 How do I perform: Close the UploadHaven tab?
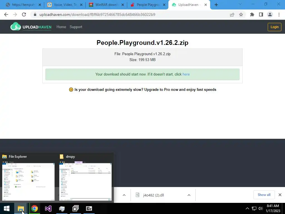pyautogui.click(x=206, y=5)
